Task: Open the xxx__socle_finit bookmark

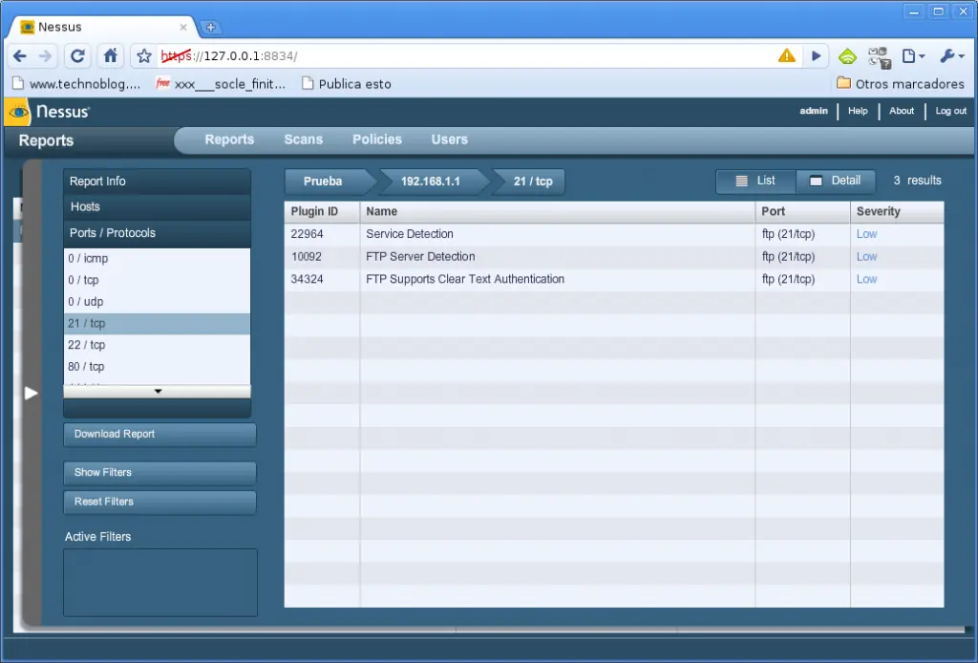Action: point(221,83)
